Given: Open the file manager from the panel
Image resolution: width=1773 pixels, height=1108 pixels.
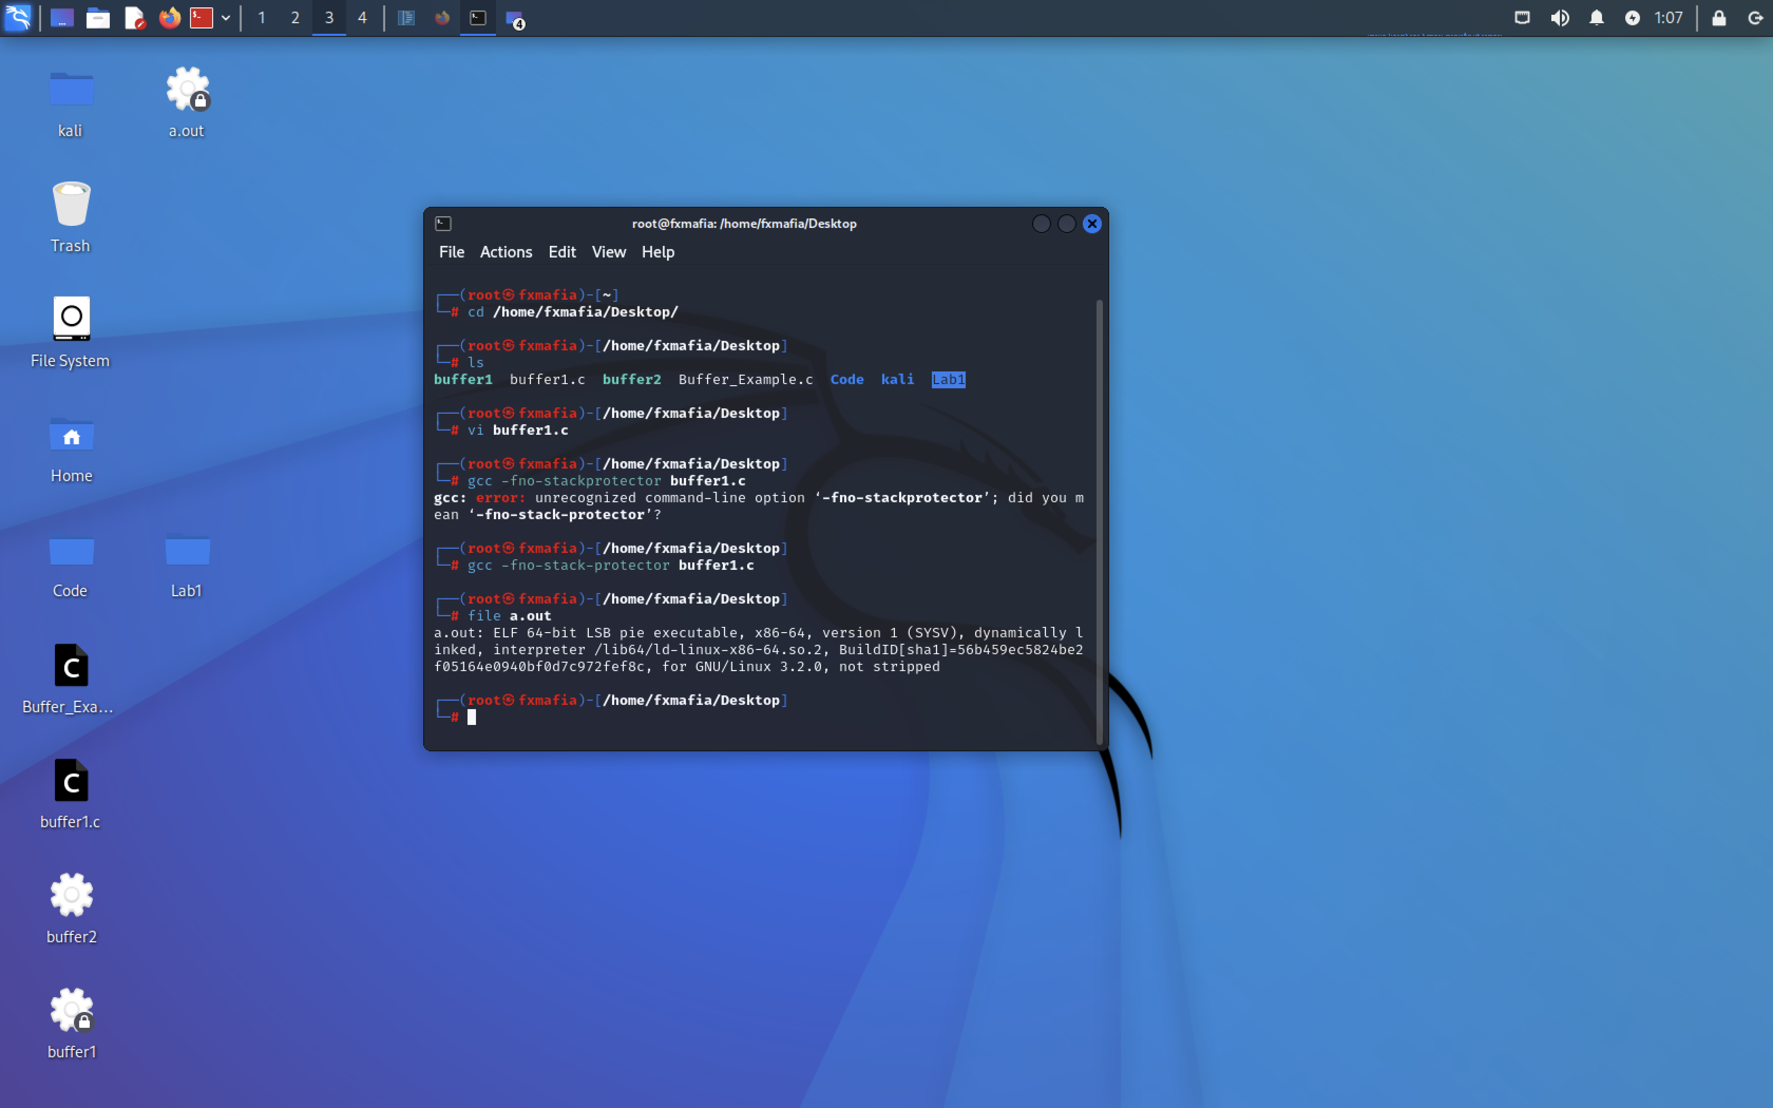Looking at the screenshot, I should tap(98, 17).
